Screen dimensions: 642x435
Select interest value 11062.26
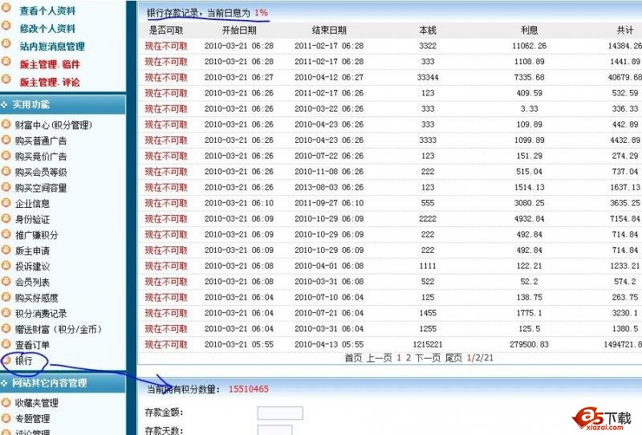point(530,46)
